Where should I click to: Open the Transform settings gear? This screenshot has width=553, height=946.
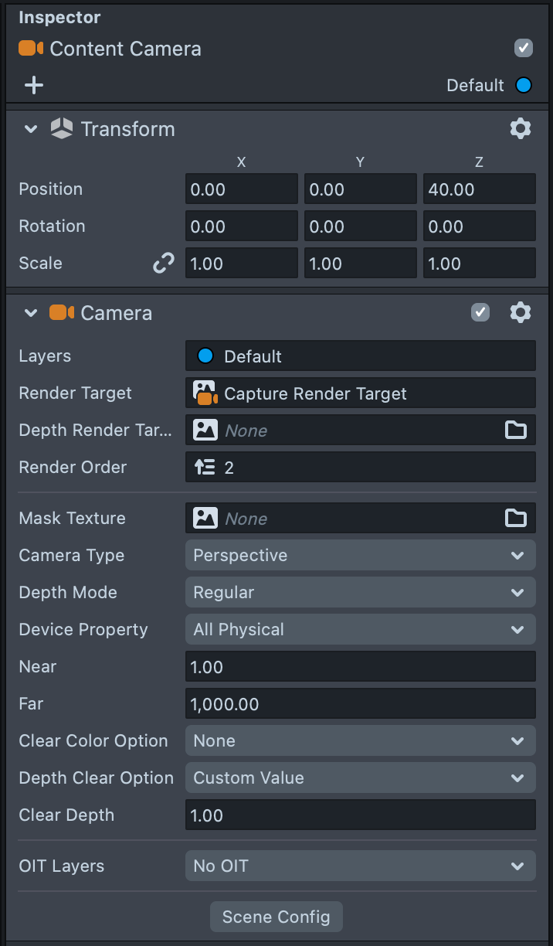coord(521,128)
